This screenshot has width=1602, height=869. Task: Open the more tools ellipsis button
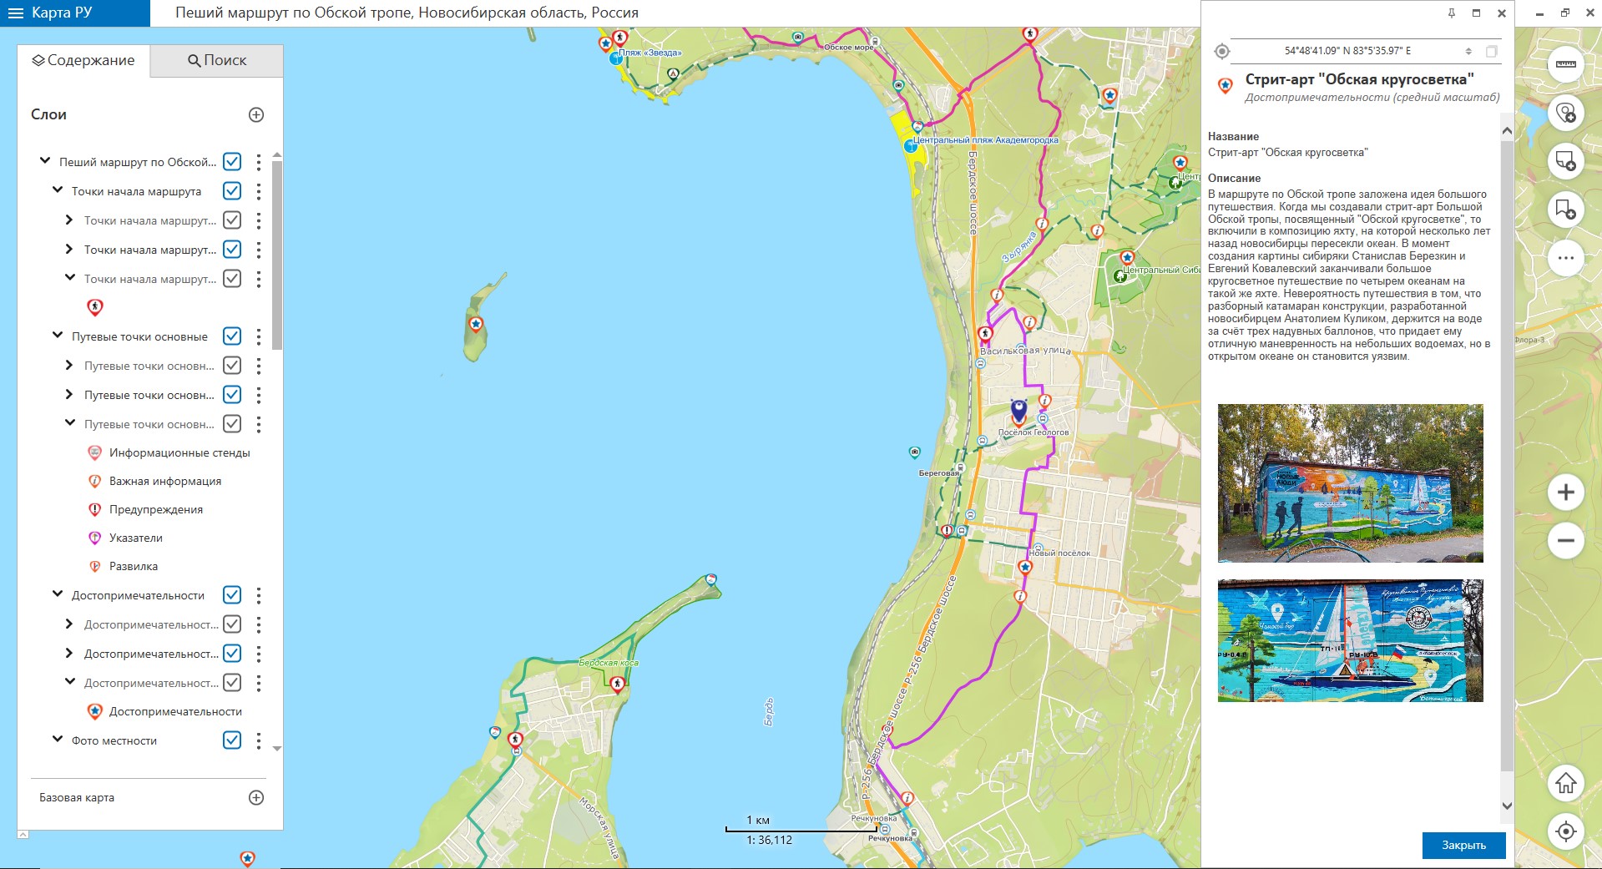[x=1566, y=258]
